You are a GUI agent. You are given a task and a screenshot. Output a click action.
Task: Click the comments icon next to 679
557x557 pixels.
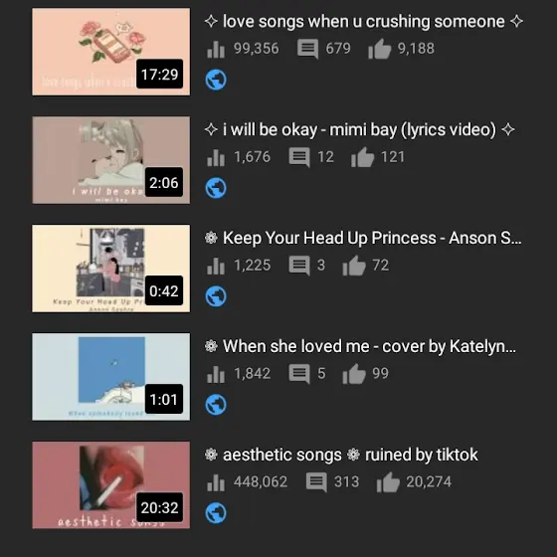point(307,49)
